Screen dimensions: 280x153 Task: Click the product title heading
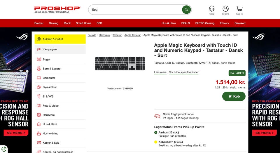coord(199,50)
